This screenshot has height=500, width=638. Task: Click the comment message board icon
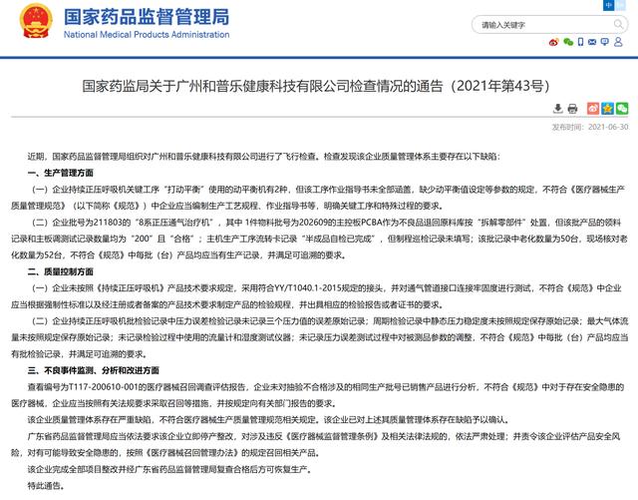[x=605, y=42]
